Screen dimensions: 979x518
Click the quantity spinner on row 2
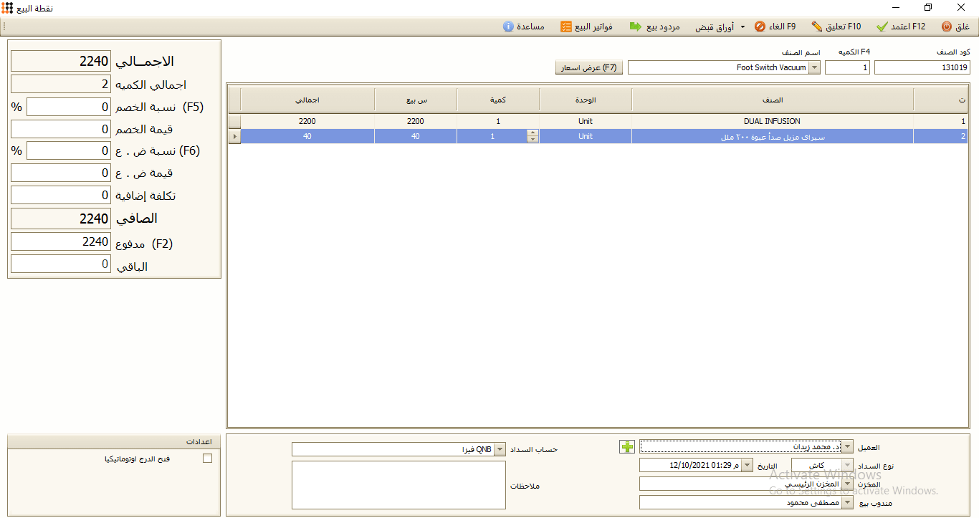[533, 136]
